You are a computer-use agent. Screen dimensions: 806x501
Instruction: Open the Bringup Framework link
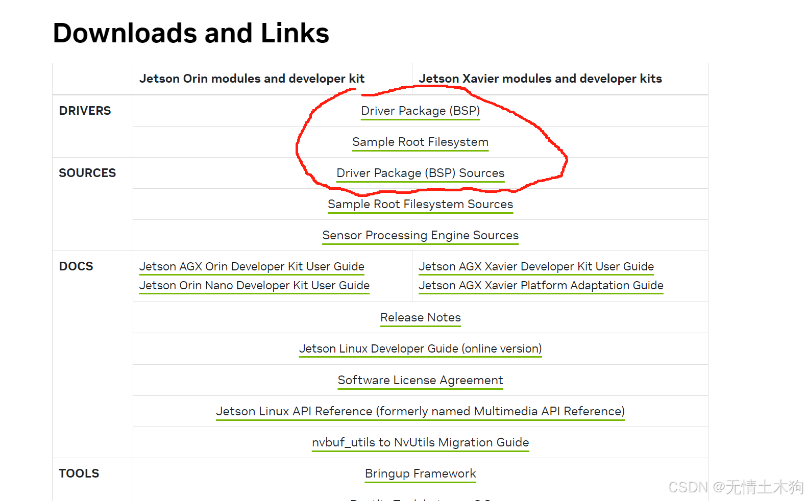[420, 473]
